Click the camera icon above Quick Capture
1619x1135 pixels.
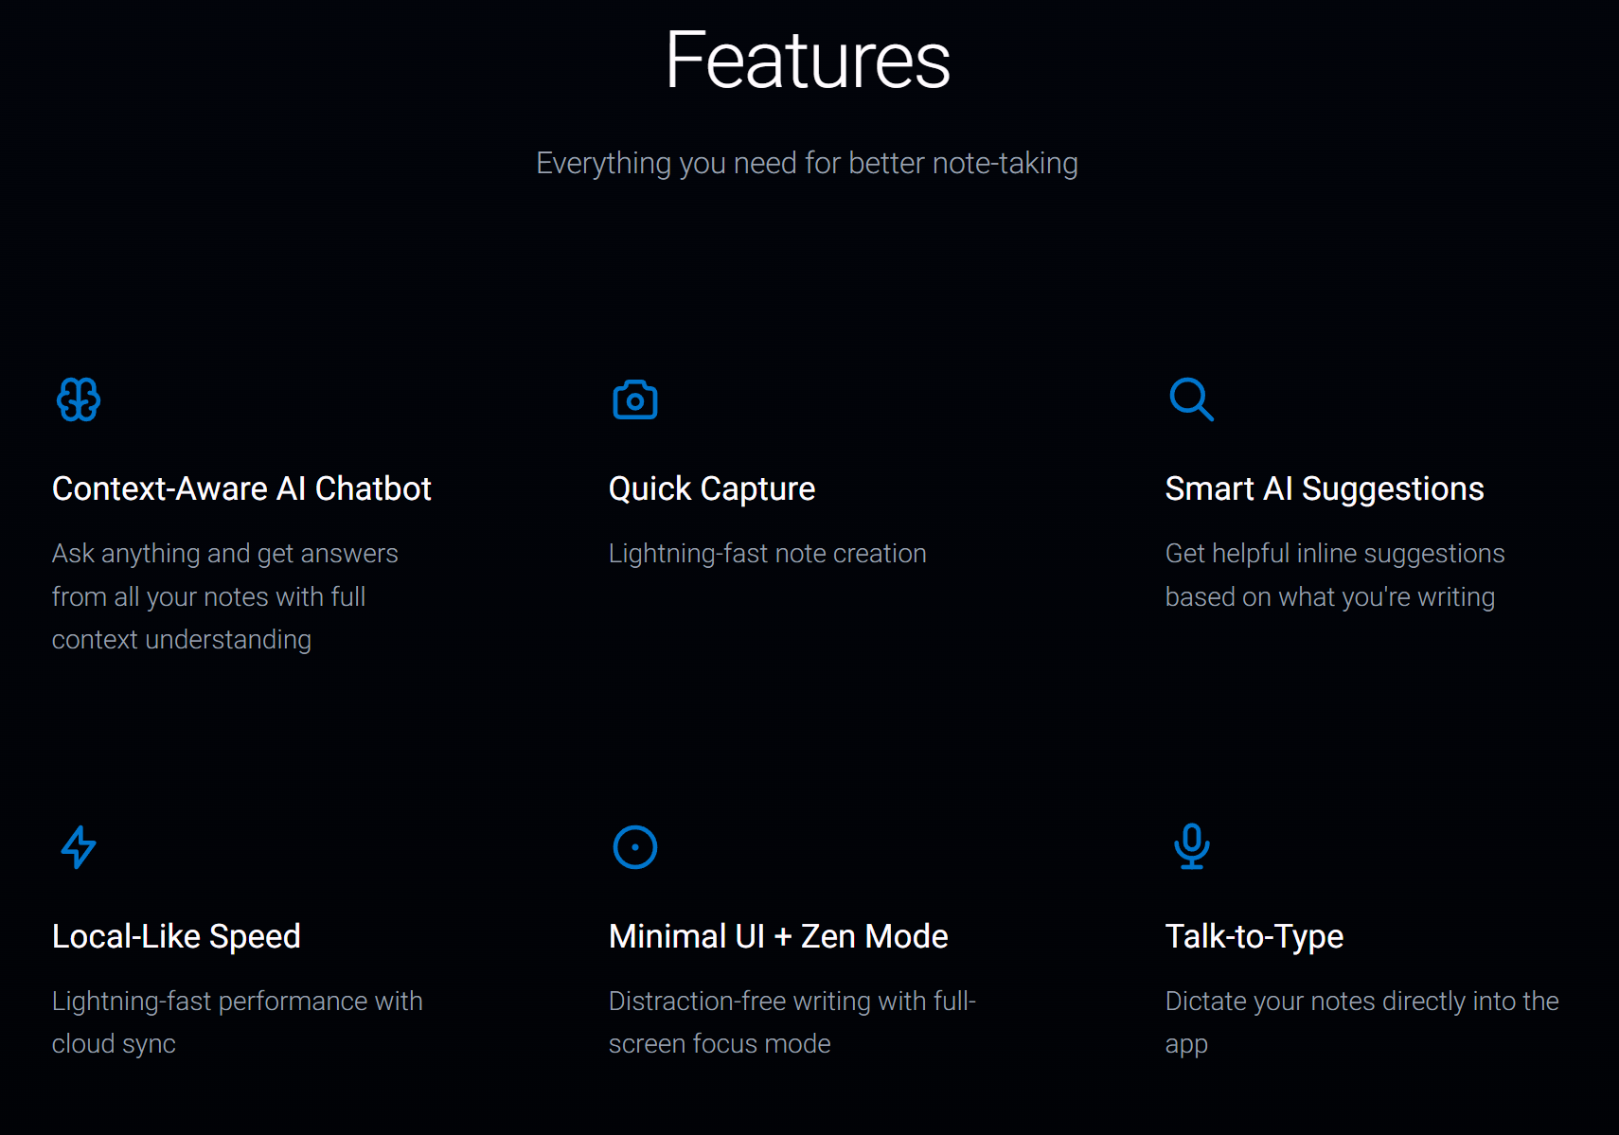tap(635, 399)
